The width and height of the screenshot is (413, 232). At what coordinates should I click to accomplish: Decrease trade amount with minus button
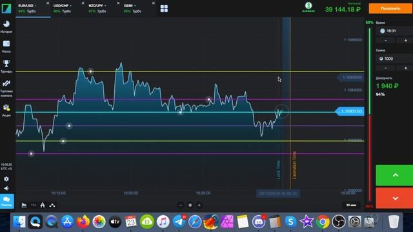pos(386,68)
